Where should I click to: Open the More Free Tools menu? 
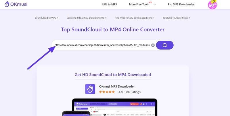[139, 4]
